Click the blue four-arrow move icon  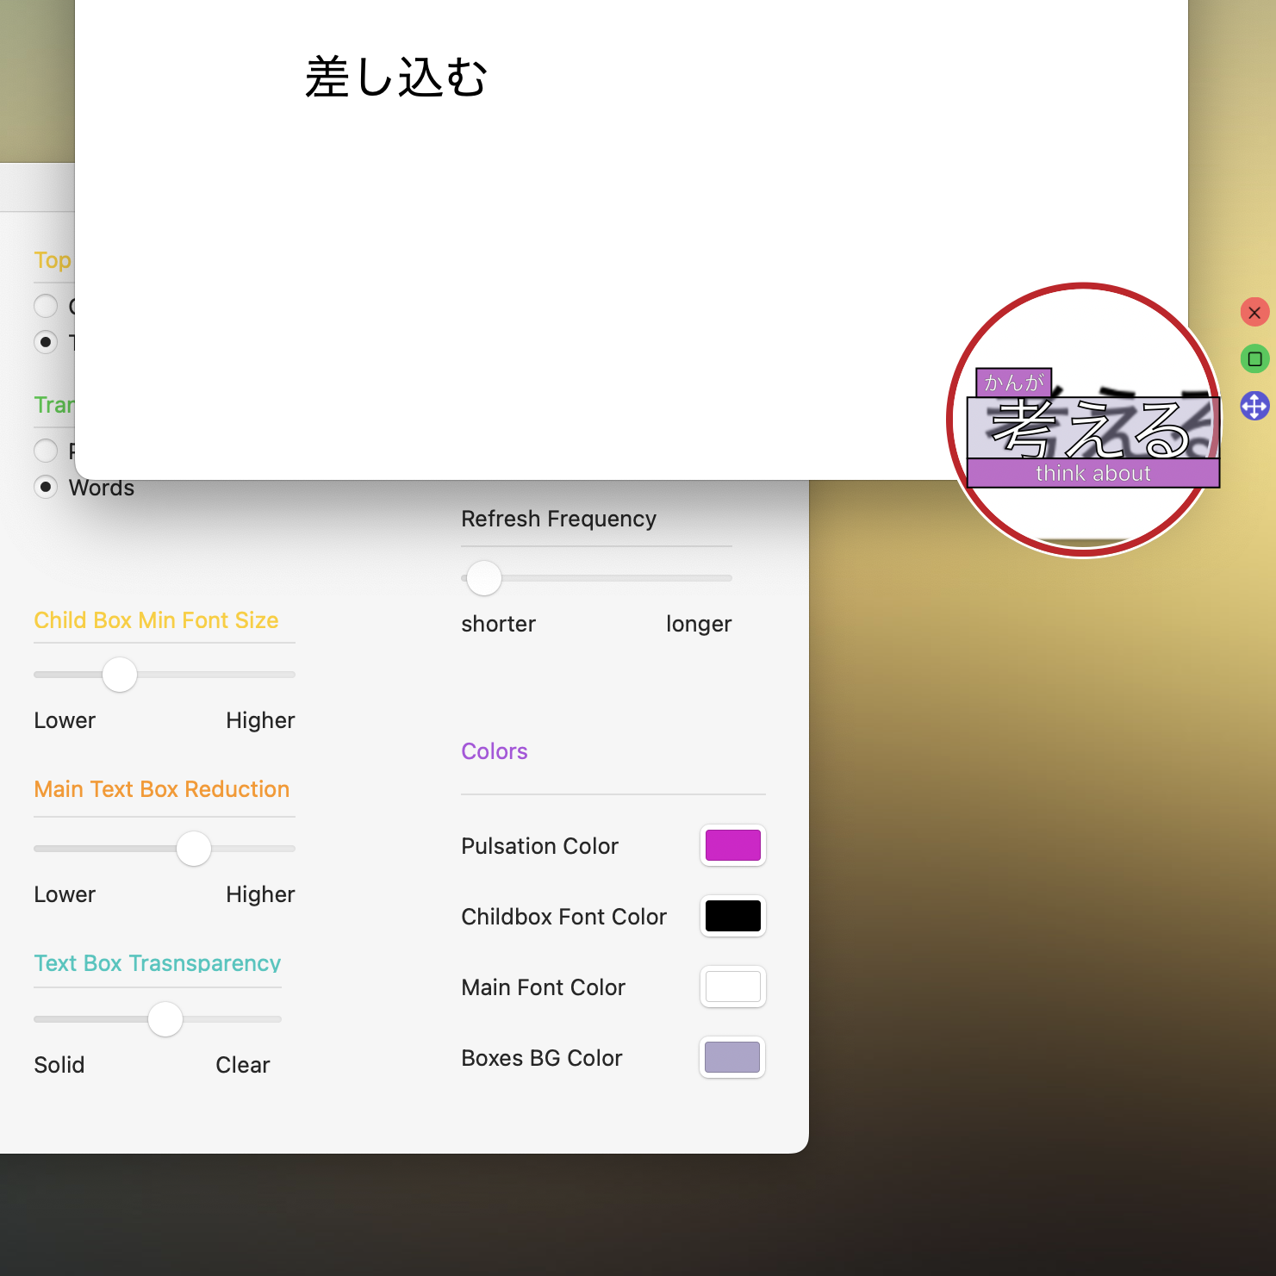tap(1254, 406)
